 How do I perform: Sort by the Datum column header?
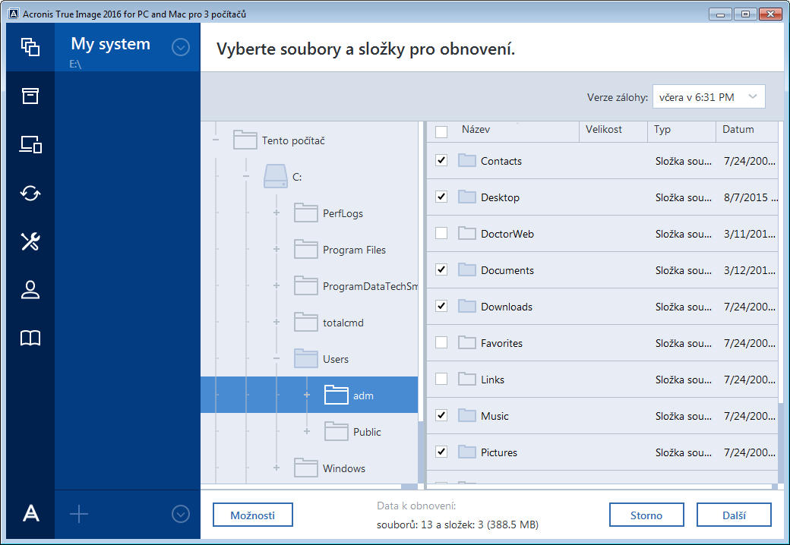pyautogui.click(x=747, y=131)
